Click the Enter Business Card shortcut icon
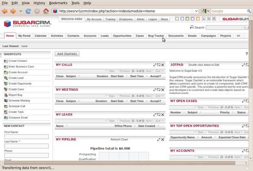253x171 pixels. click(x=6, y=67)
